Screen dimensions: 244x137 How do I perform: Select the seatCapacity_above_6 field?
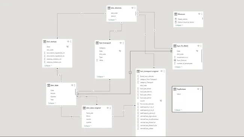148,113
